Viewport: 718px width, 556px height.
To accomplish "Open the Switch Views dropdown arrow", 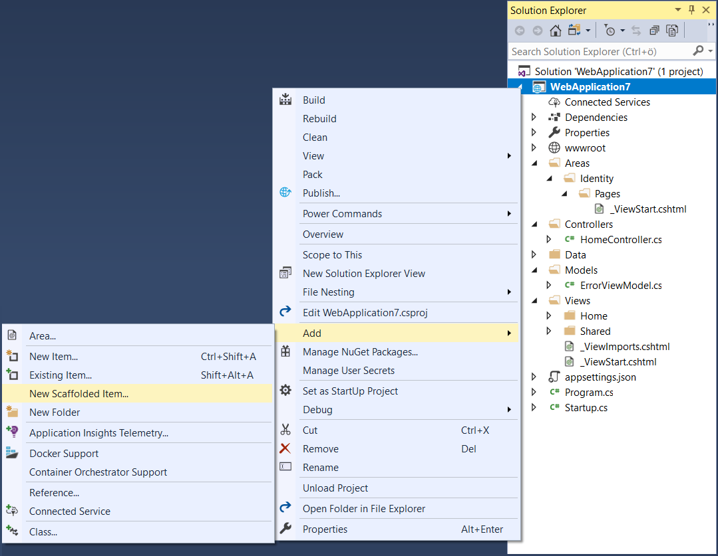I will point(588,31).
